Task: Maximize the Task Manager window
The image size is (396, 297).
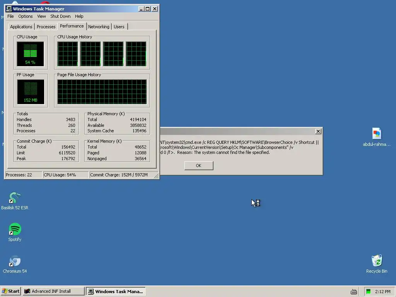Action: [147, 9]
